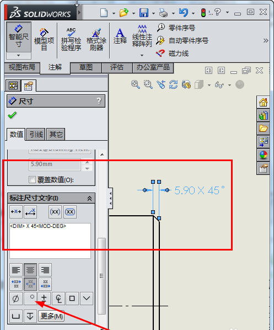Set dimension text middle justify
This screenshot has width=274, height=330.
(x=30, y=284)
